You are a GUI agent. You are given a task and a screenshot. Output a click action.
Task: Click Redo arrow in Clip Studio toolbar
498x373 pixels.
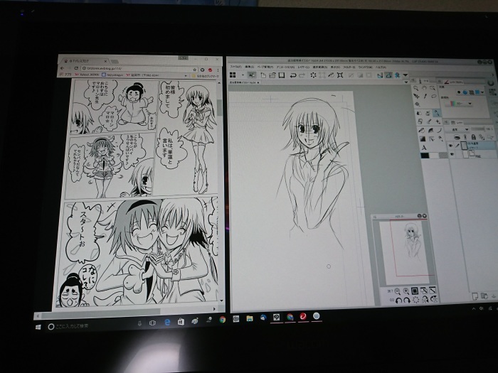click(x=302, y=75)
